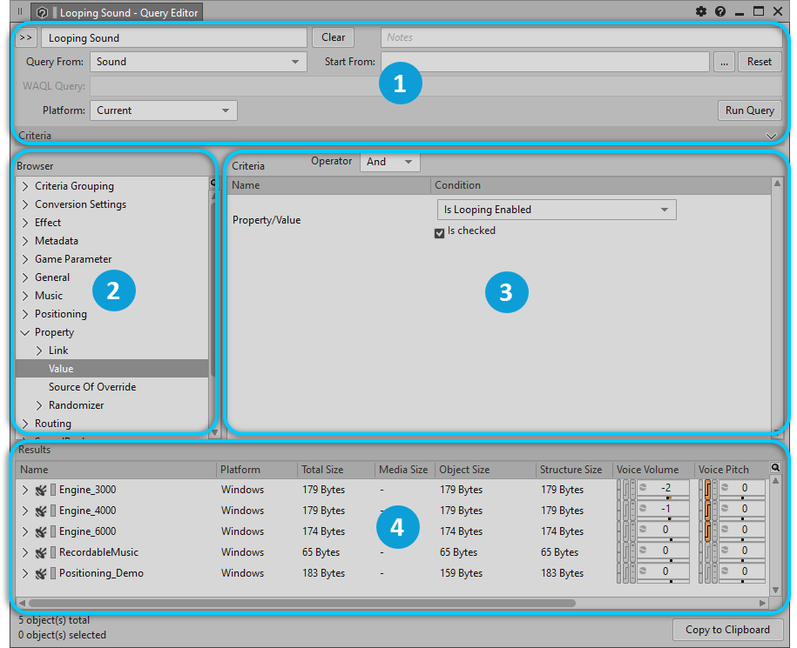
Task: Open the view settings gear icon
Action: (x=701, y=12)
